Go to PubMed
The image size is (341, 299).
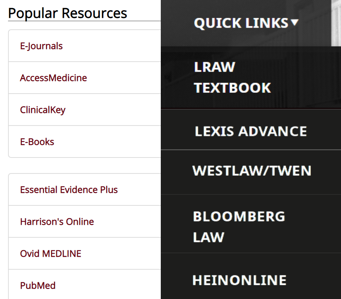(x=38, y=286)
